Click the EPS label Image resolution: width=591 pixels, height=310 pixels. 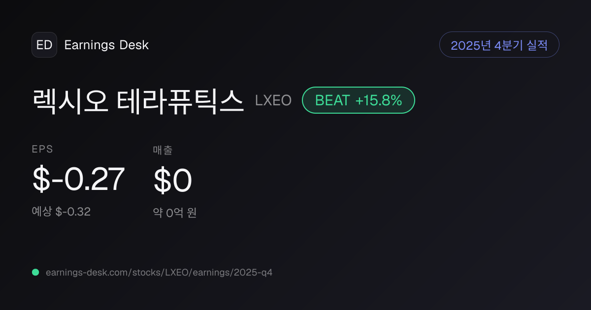point(42,150)
